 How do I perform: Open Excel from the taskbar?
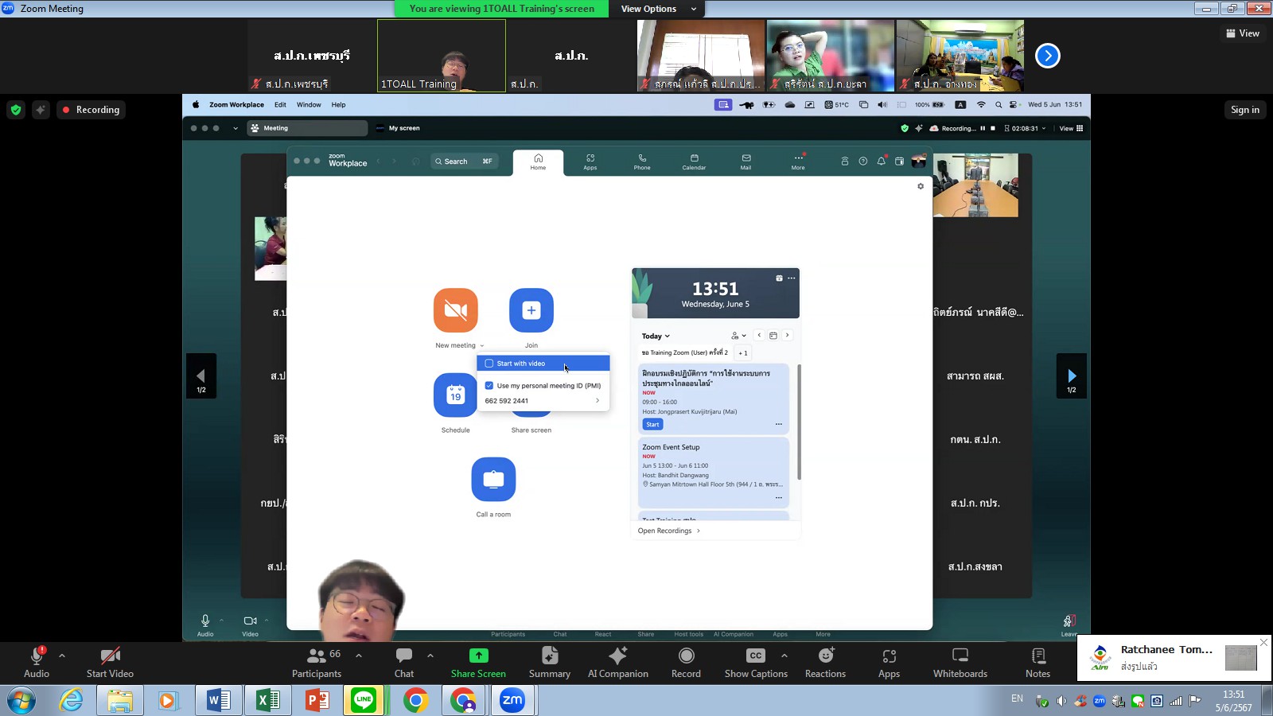coord(268,700)
